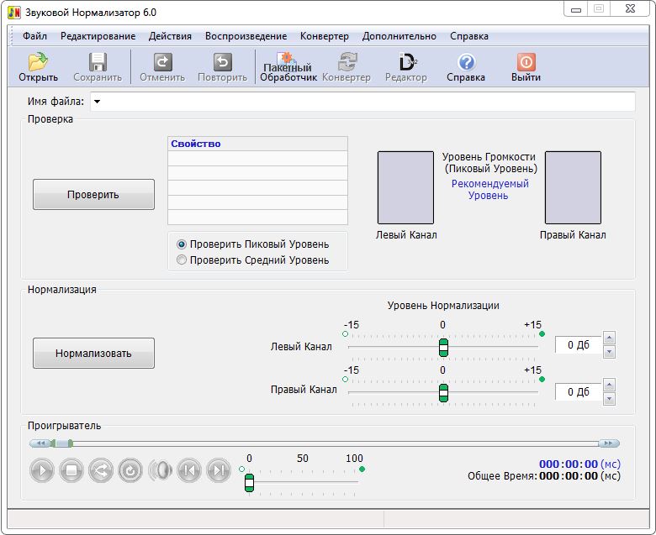656x535 pixels.
Task: Open the Справка menu
Action: point(469,36)
